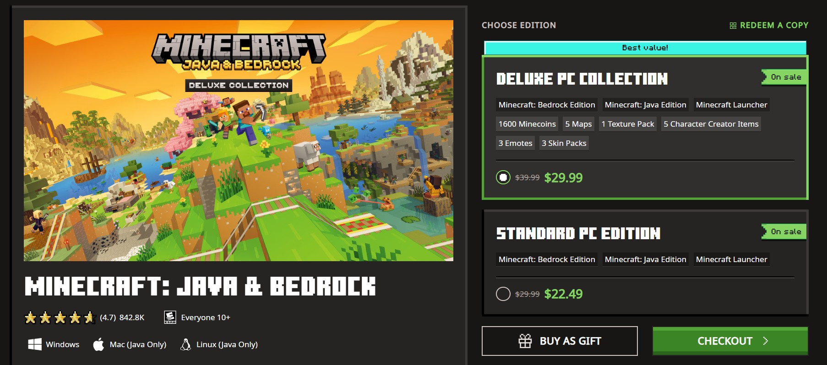Click the Deluxe On sale badge
This screenshot has width=827, height=365.
pos(784,77)
